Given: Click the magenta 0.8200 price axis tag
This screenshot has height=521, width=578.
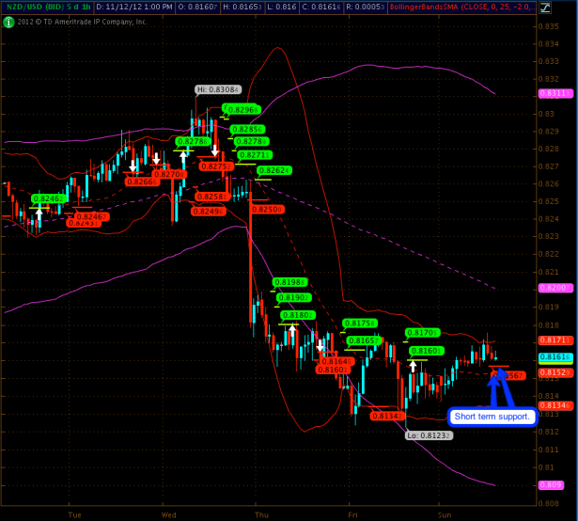Looking at the screenshot, I should click(552, 288).
